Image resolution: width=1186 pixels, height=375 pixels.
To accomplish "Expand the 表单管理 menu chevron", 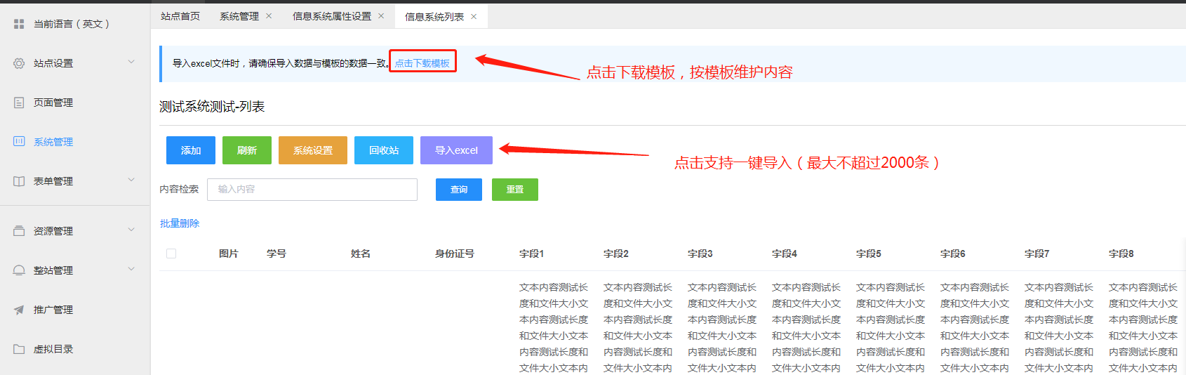I will pyautogui.click(x=131, y=180).
